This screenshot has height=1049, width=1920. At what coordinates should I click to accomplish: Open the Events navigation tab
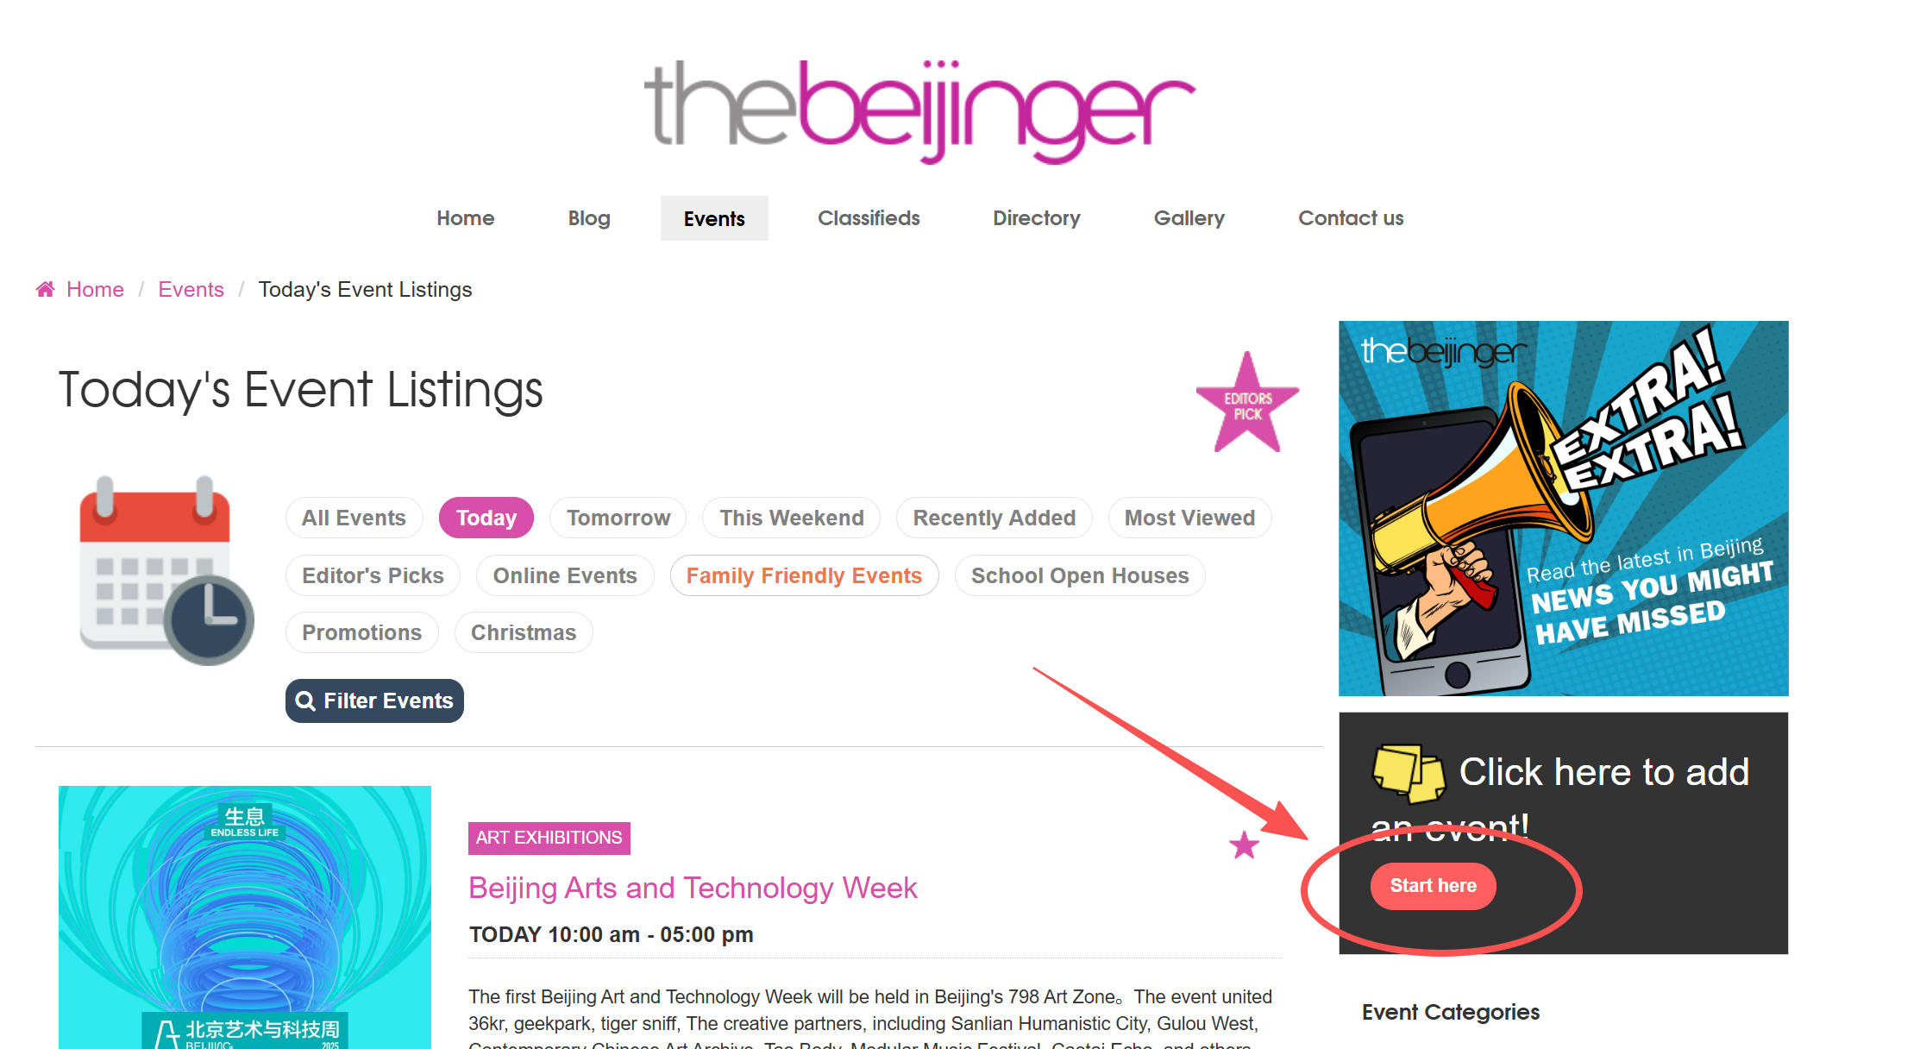click(x=714, y=218)
